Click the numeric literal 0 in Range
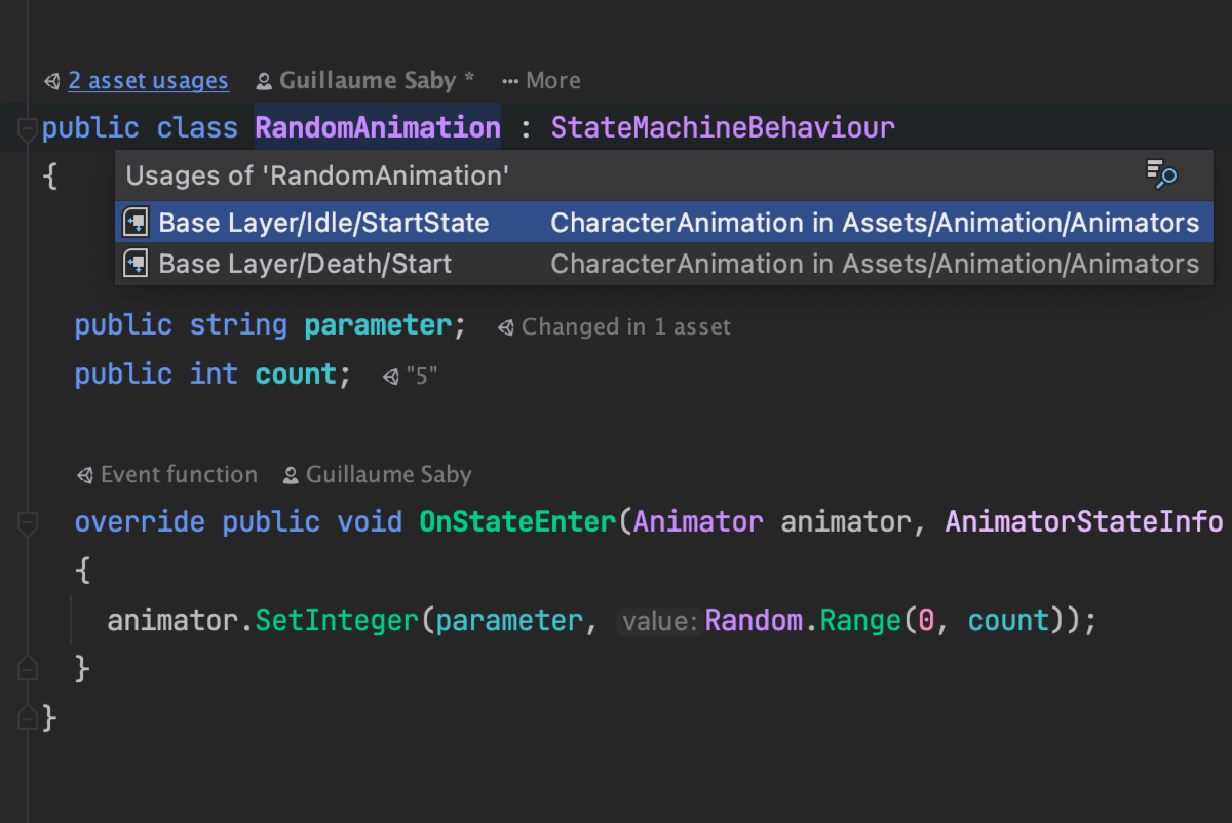 tap(927, 620)
